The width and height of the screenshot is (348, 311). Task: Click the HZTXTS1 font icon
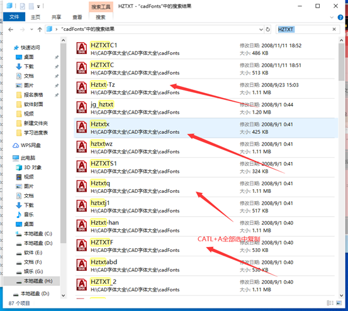click(x=82, y=166)
